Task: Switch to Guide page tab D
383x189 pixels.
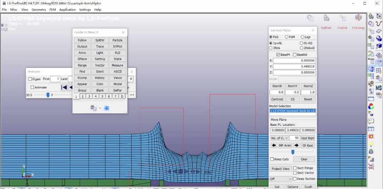Action: point(122,96)
